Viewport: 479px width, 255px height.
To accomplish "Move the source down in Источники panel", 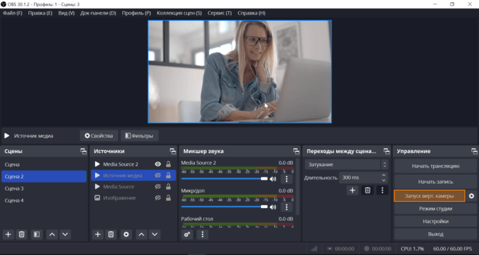I will point(155,234).
